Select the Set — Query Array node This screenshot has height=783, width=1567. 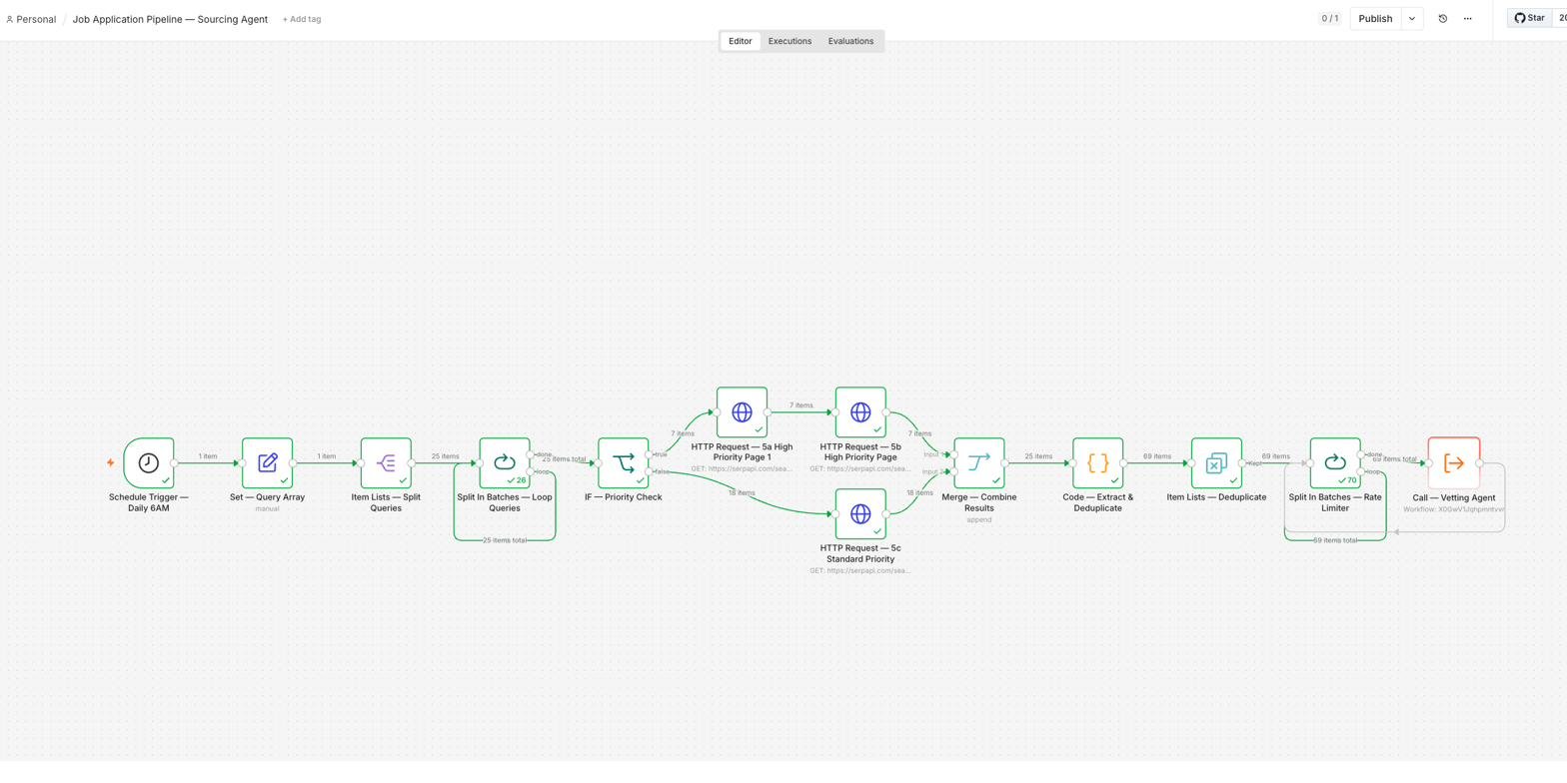point(267,463)
